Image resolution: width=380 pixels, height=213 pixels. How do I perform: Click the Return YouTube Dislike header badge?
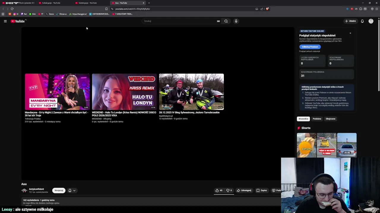pos(312,31)
